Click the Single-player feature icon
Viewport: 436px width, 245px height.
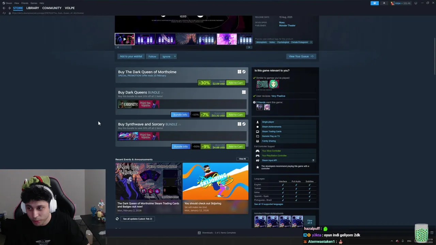(x=258, y=122)
